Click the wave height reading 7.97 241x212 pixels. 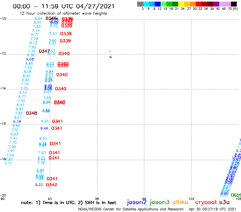coord(11,151)
